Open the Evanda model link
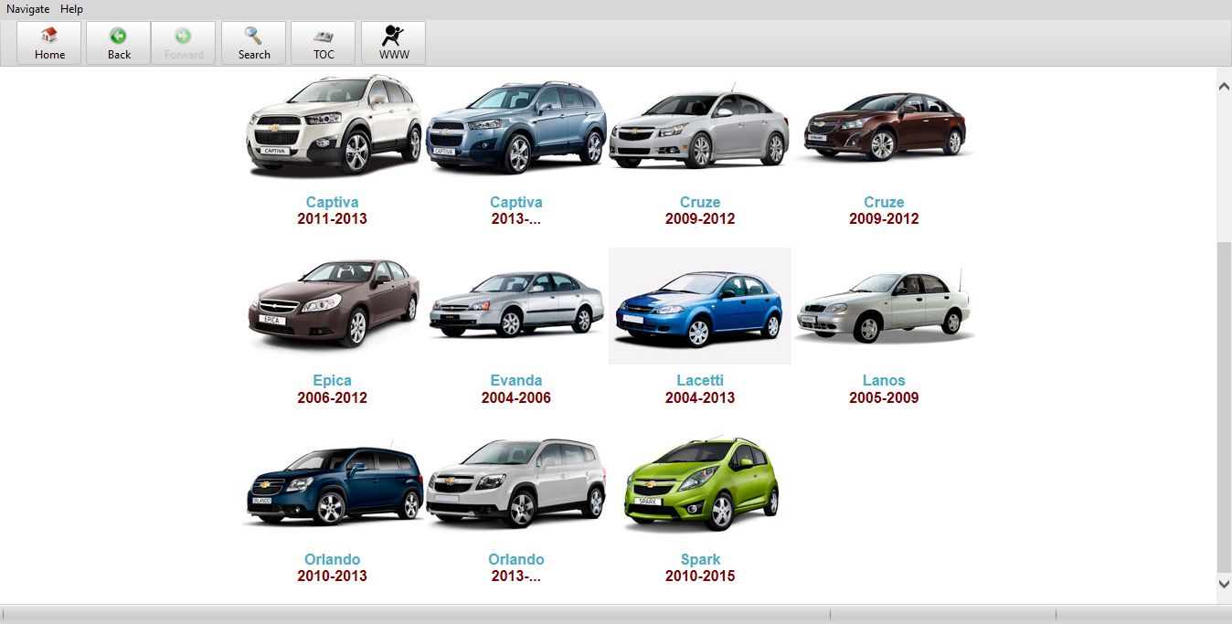Viewport: 1232px width, 624px height. point(516,380)
